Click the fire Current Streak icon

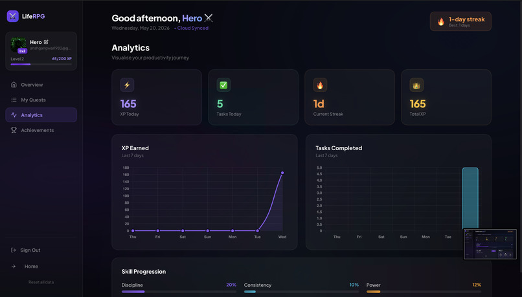(320, 85)
